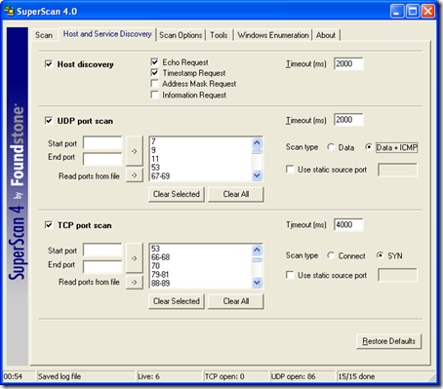Click the TCP Timeout field showing 4000

(x=348, y=224)
